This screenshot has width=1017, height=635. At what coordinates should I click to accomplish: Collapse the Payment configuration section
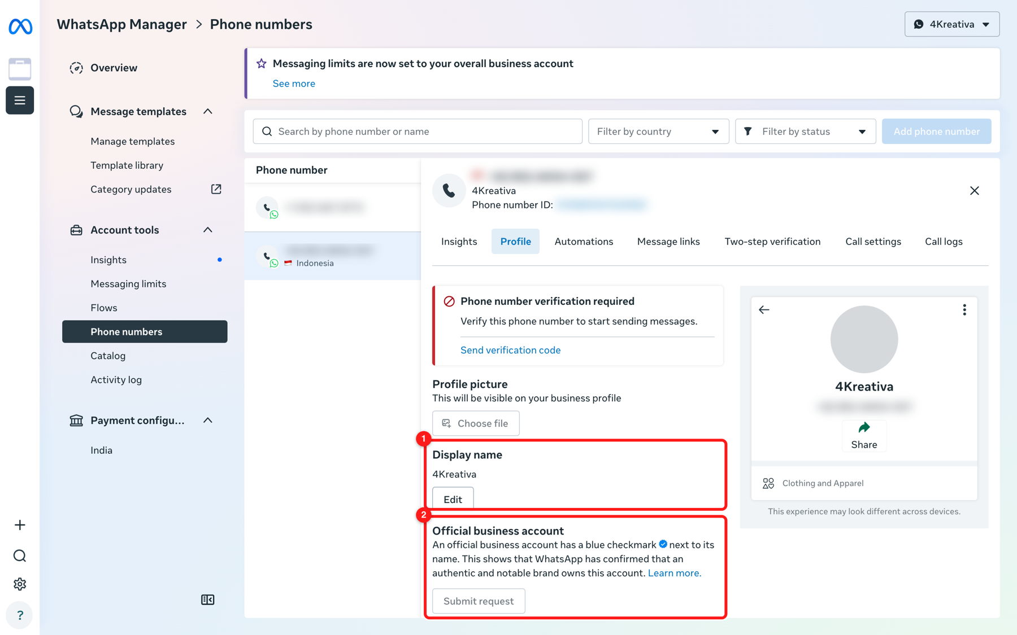pyautogui.click(x=208, y=421)
